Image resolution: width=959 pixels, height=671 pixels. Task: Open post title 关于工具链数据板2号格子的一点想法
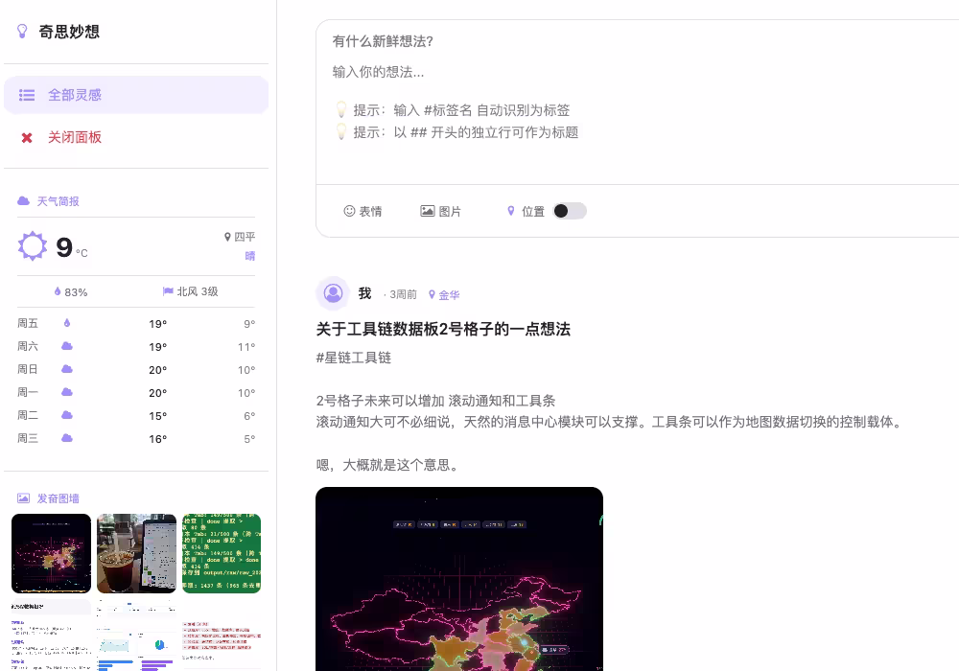443,330
